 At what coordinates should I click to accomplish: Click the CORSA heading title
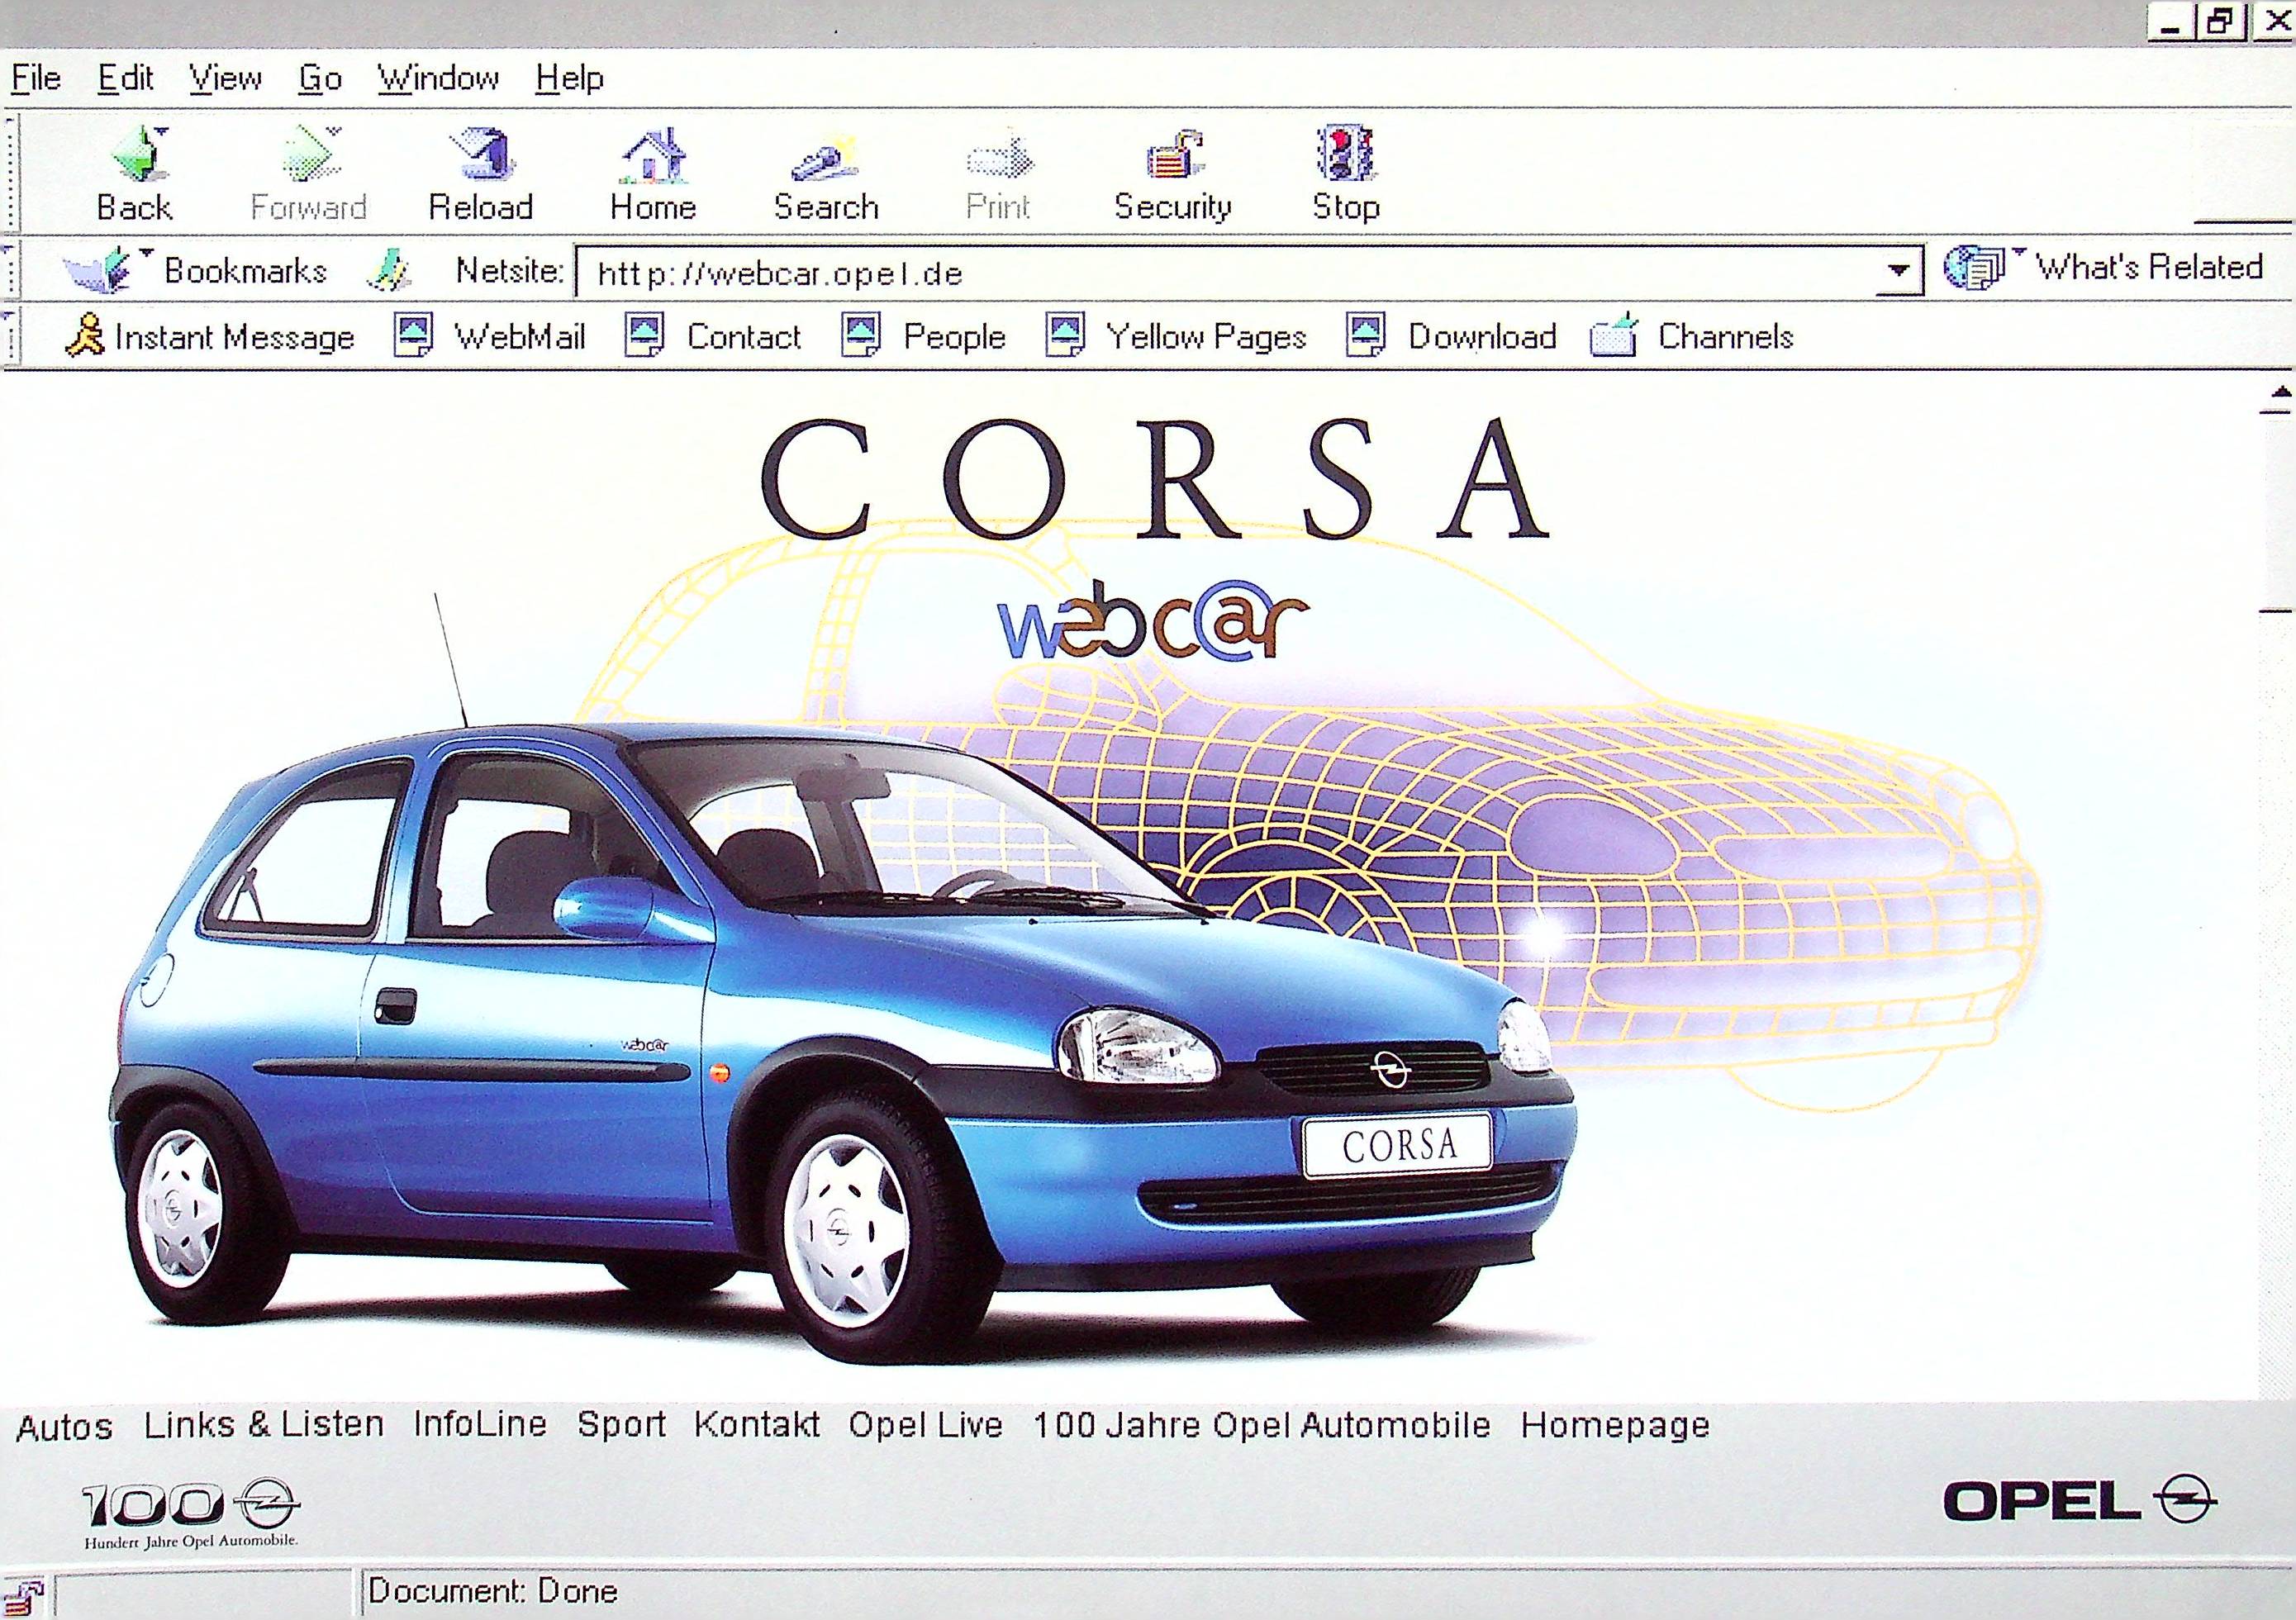pyautogui.click(x=1156, y=479)
